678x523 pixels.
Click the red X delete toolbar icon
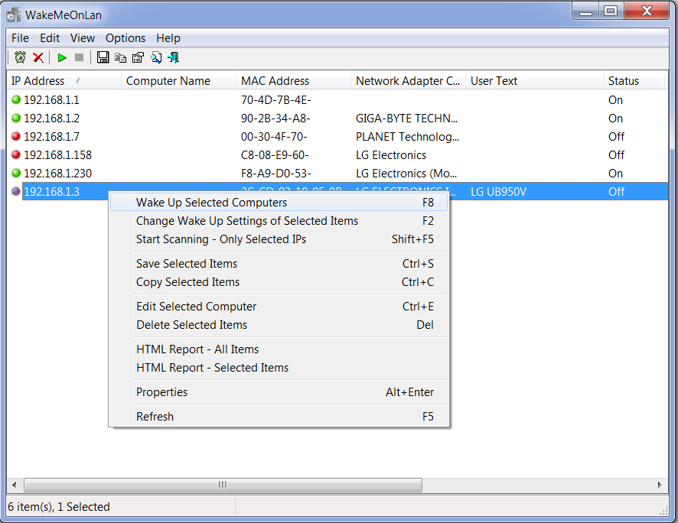37,57
